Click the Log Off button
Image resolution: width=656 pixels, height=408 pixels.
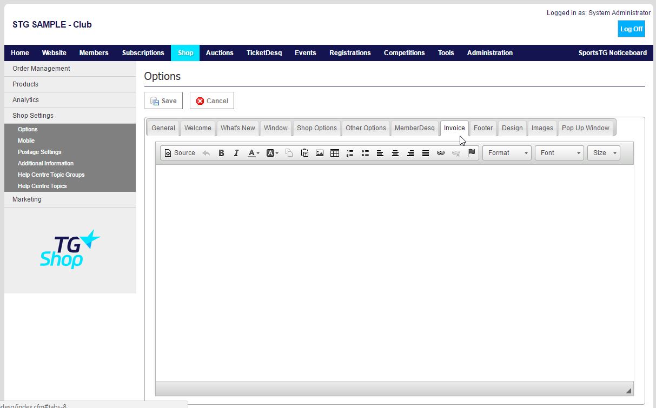631,29
